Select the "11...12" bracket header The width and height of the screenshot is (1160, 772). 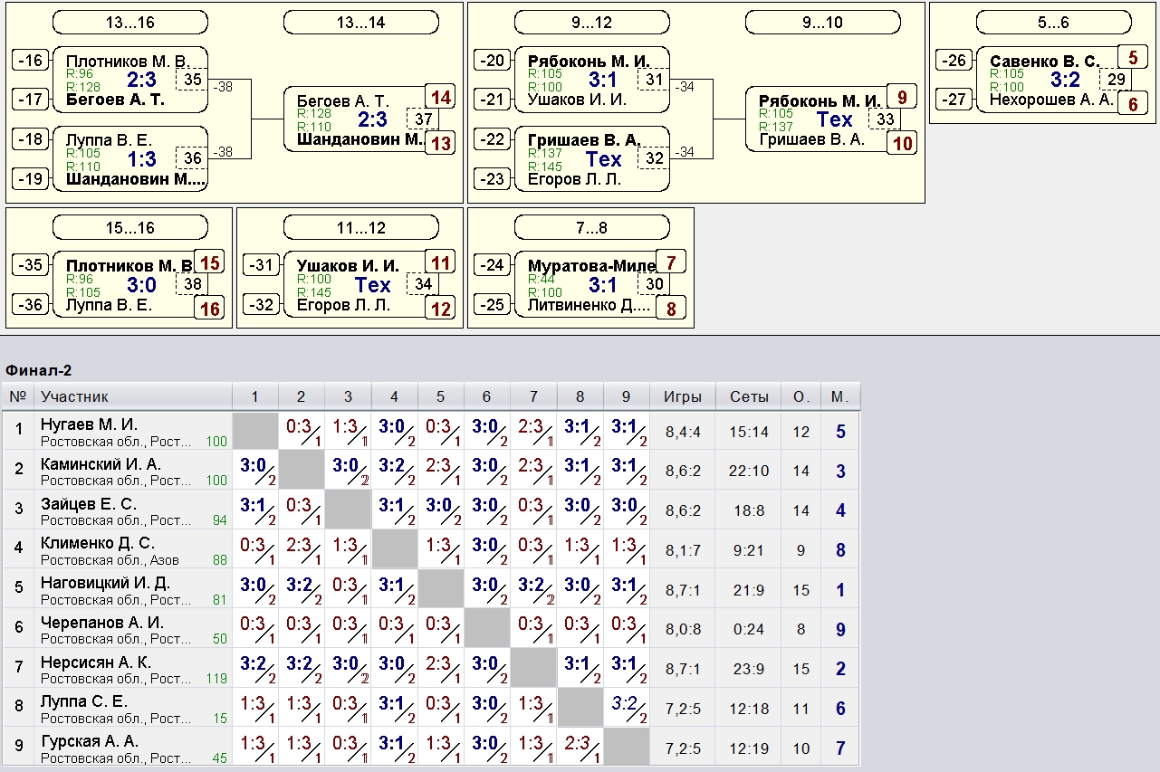tap(360, 227)
